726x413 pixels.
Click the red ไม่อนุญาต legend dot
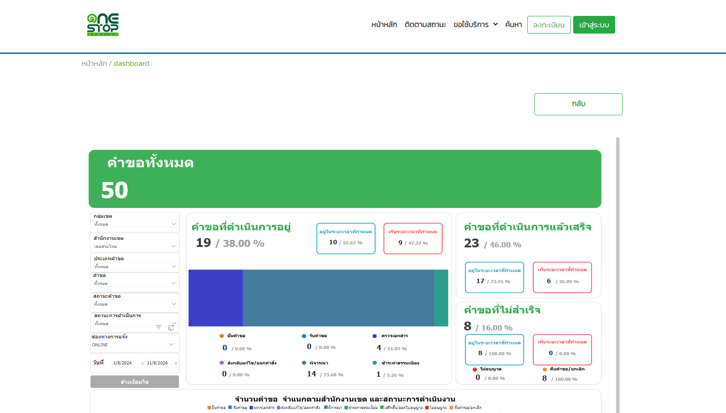[475, 369]
